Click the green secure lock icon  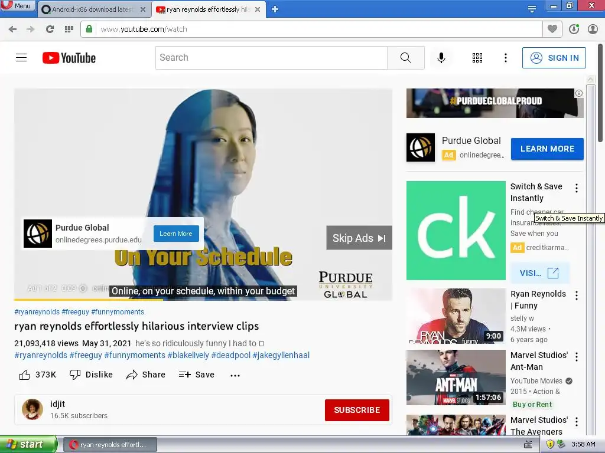(89, 29)
